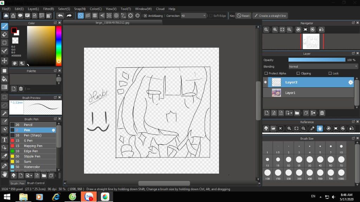
Task: Select the Pencil brush
Action: point(33,125)
